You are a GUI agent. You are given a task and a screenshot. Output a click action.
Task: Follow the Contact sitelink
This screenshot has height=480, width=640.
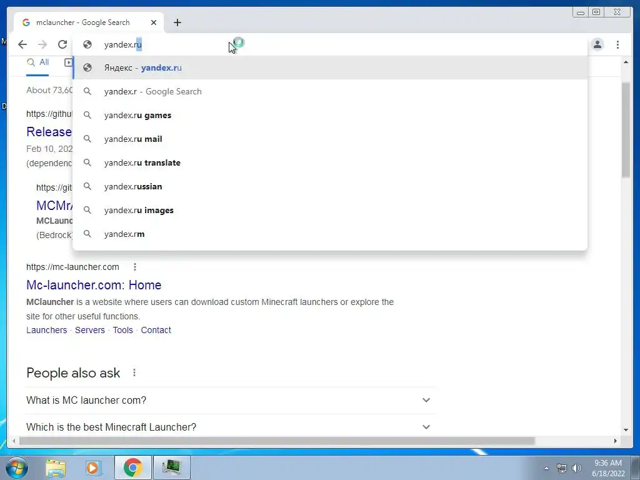tap(156, 330)
